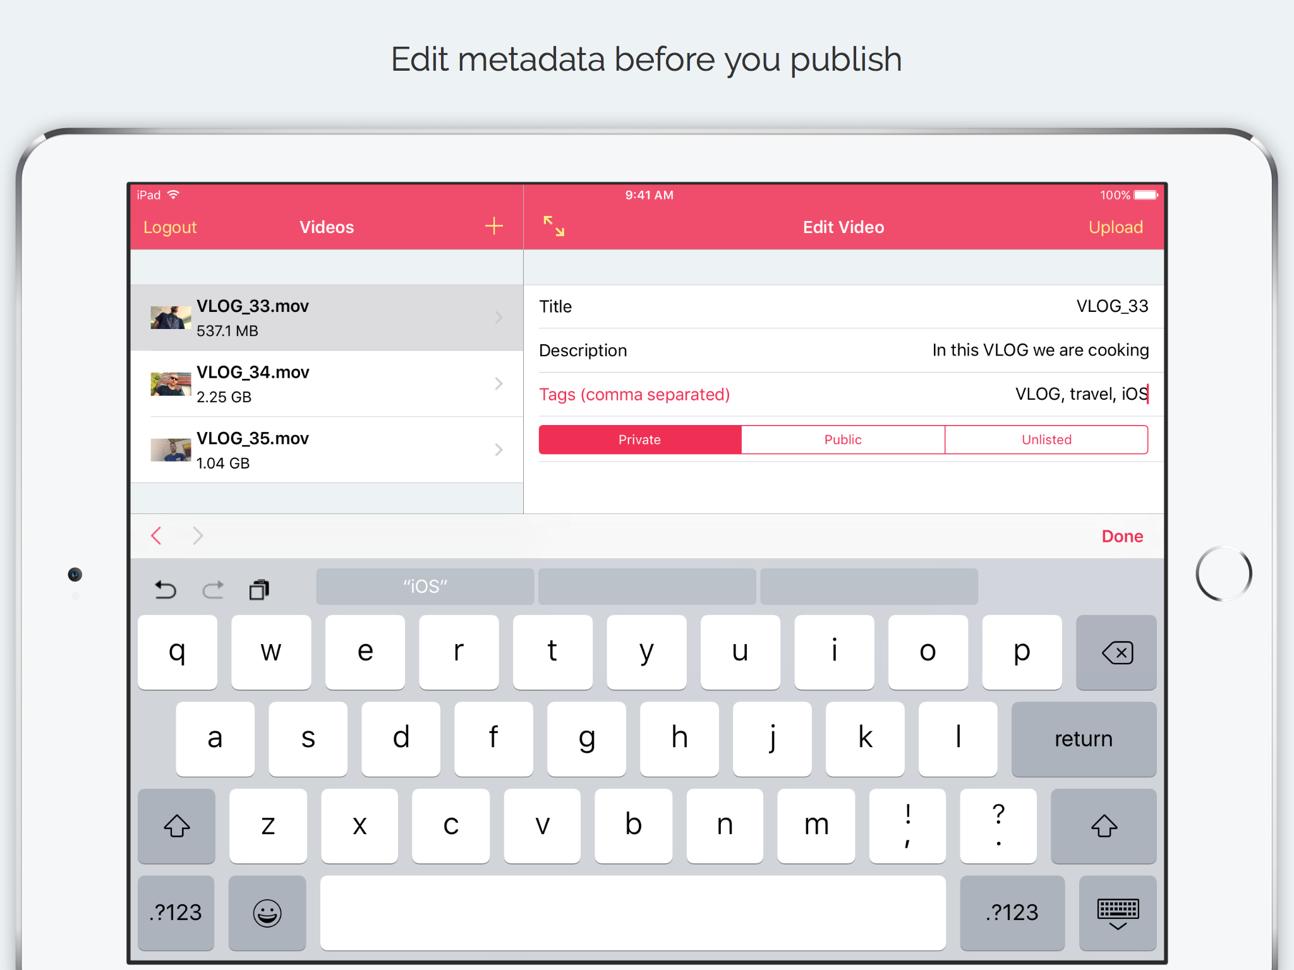Tap the z key
Screen dimensions: 1294x970
pyautogui.click(x=269, y=826)
